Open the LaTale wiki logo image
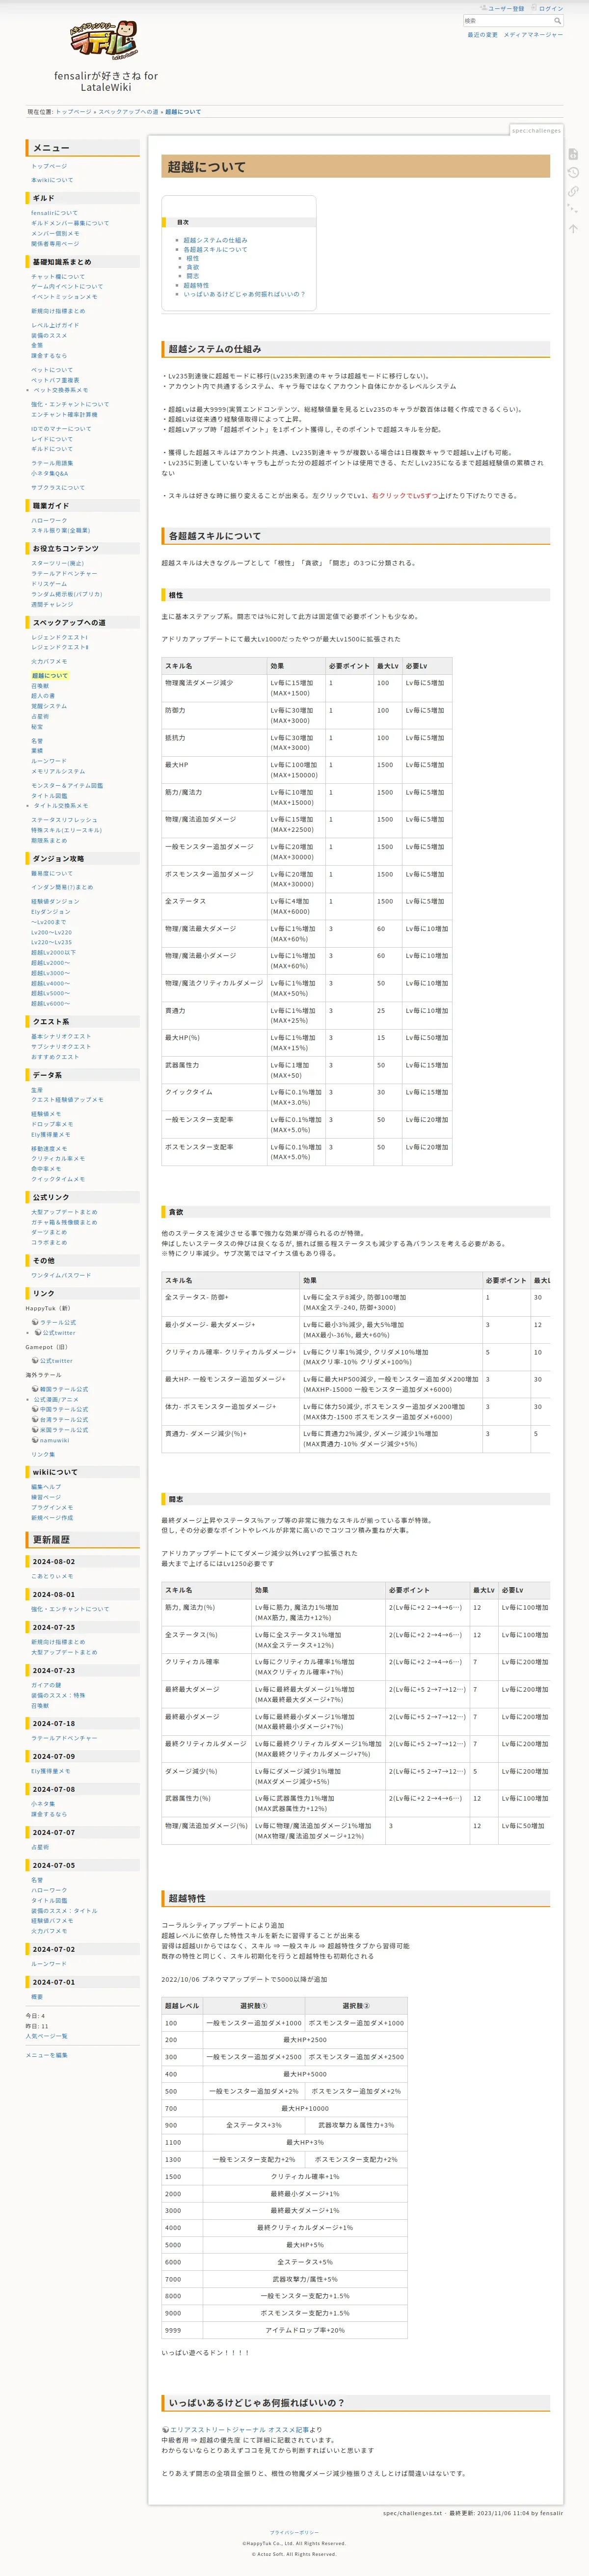Viewport: 589px width, 2576px height. tap(104, 41)
